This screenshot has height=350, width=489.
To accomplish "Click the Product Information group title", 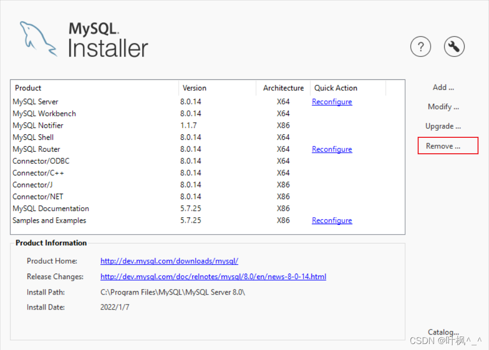I will point(51,243).
